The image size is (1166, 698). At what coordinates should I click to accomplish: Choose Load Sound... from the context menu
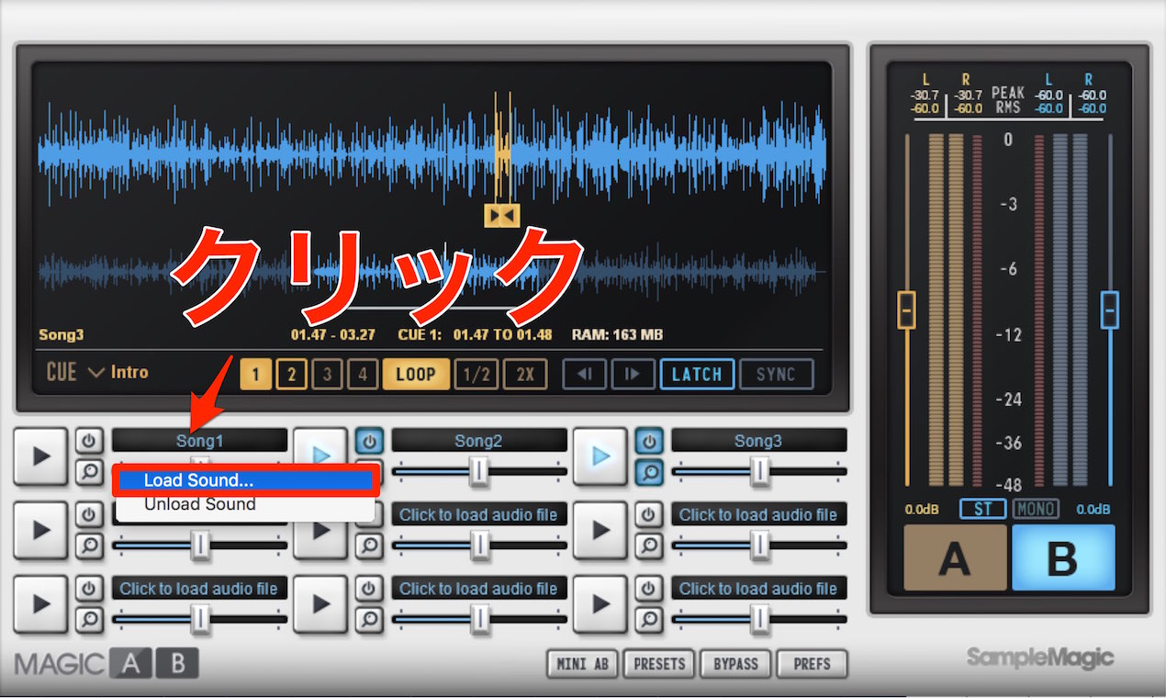[x=246, y=480]
